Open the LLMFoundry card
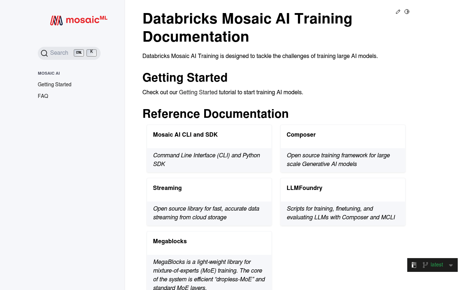Image resolution: width=465 pixels, height=290 pixels. click(x=343, y=202)
